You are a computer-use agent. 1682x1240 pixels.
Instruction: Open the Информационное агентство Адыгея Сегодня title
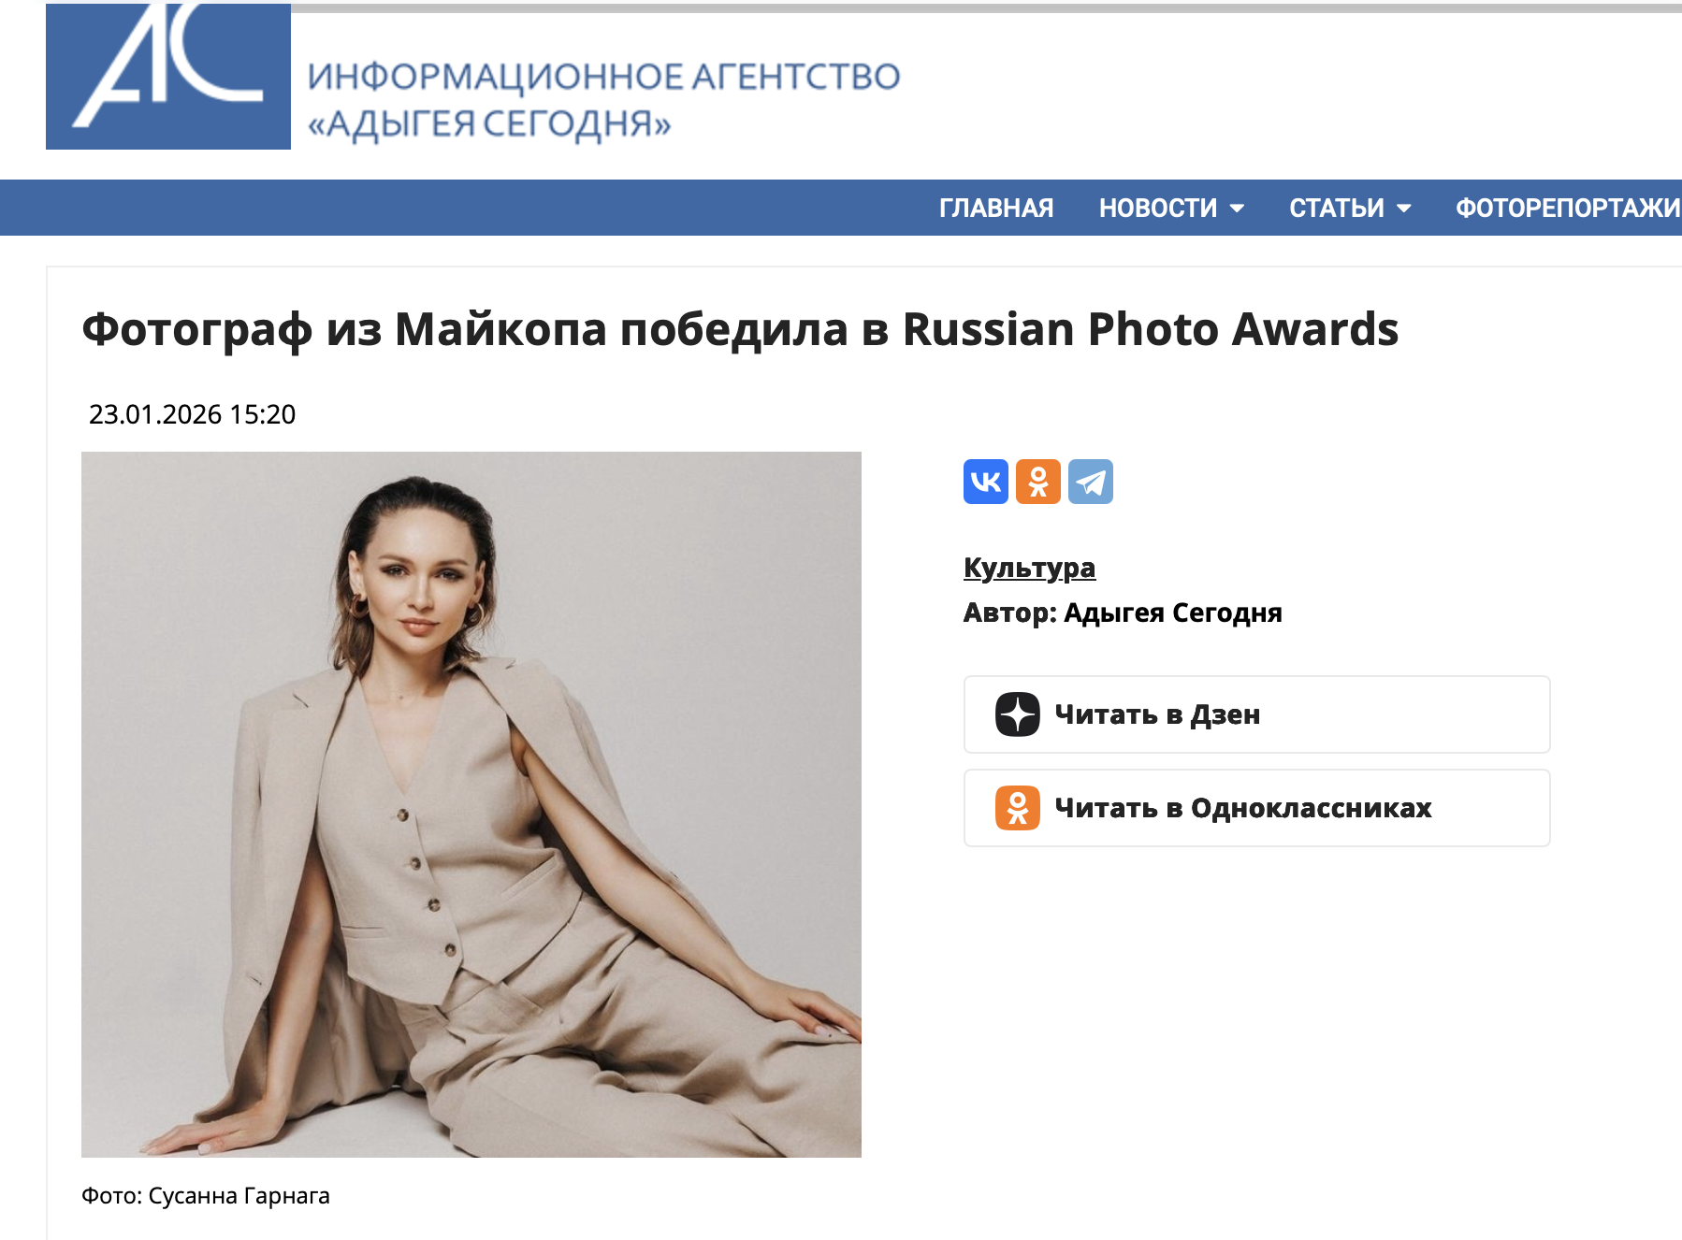603,100
